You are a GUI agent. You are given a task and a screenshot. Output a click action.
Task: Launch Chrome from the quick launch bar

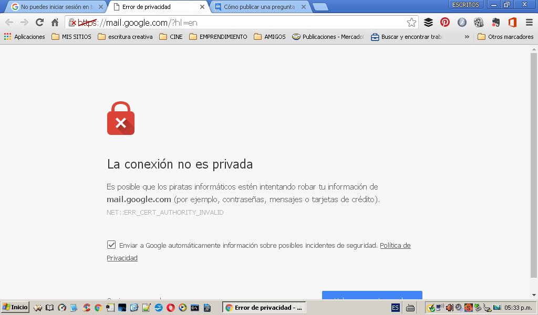(98, 308)
